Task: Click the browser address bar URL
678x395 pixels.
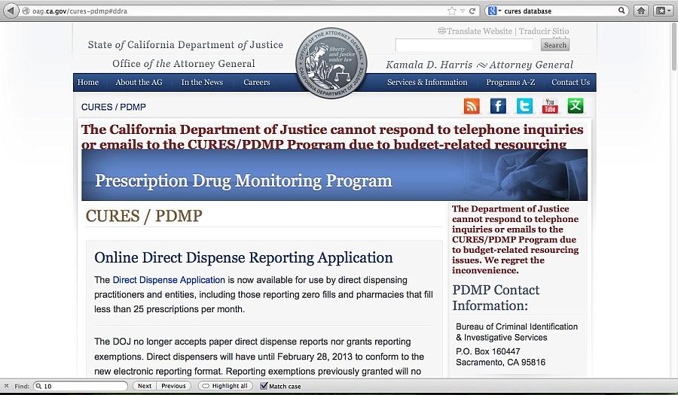Action: click(x=80, y=11)
